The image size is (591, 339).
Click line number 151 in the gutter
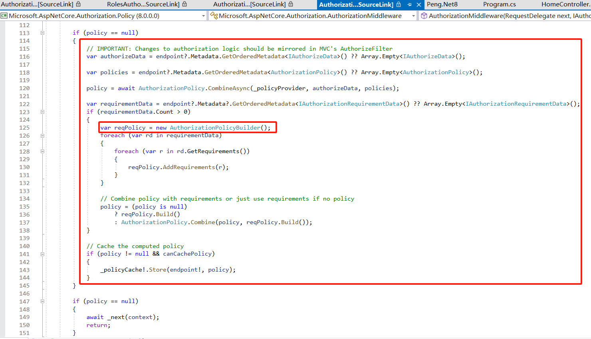pos(24,333)
